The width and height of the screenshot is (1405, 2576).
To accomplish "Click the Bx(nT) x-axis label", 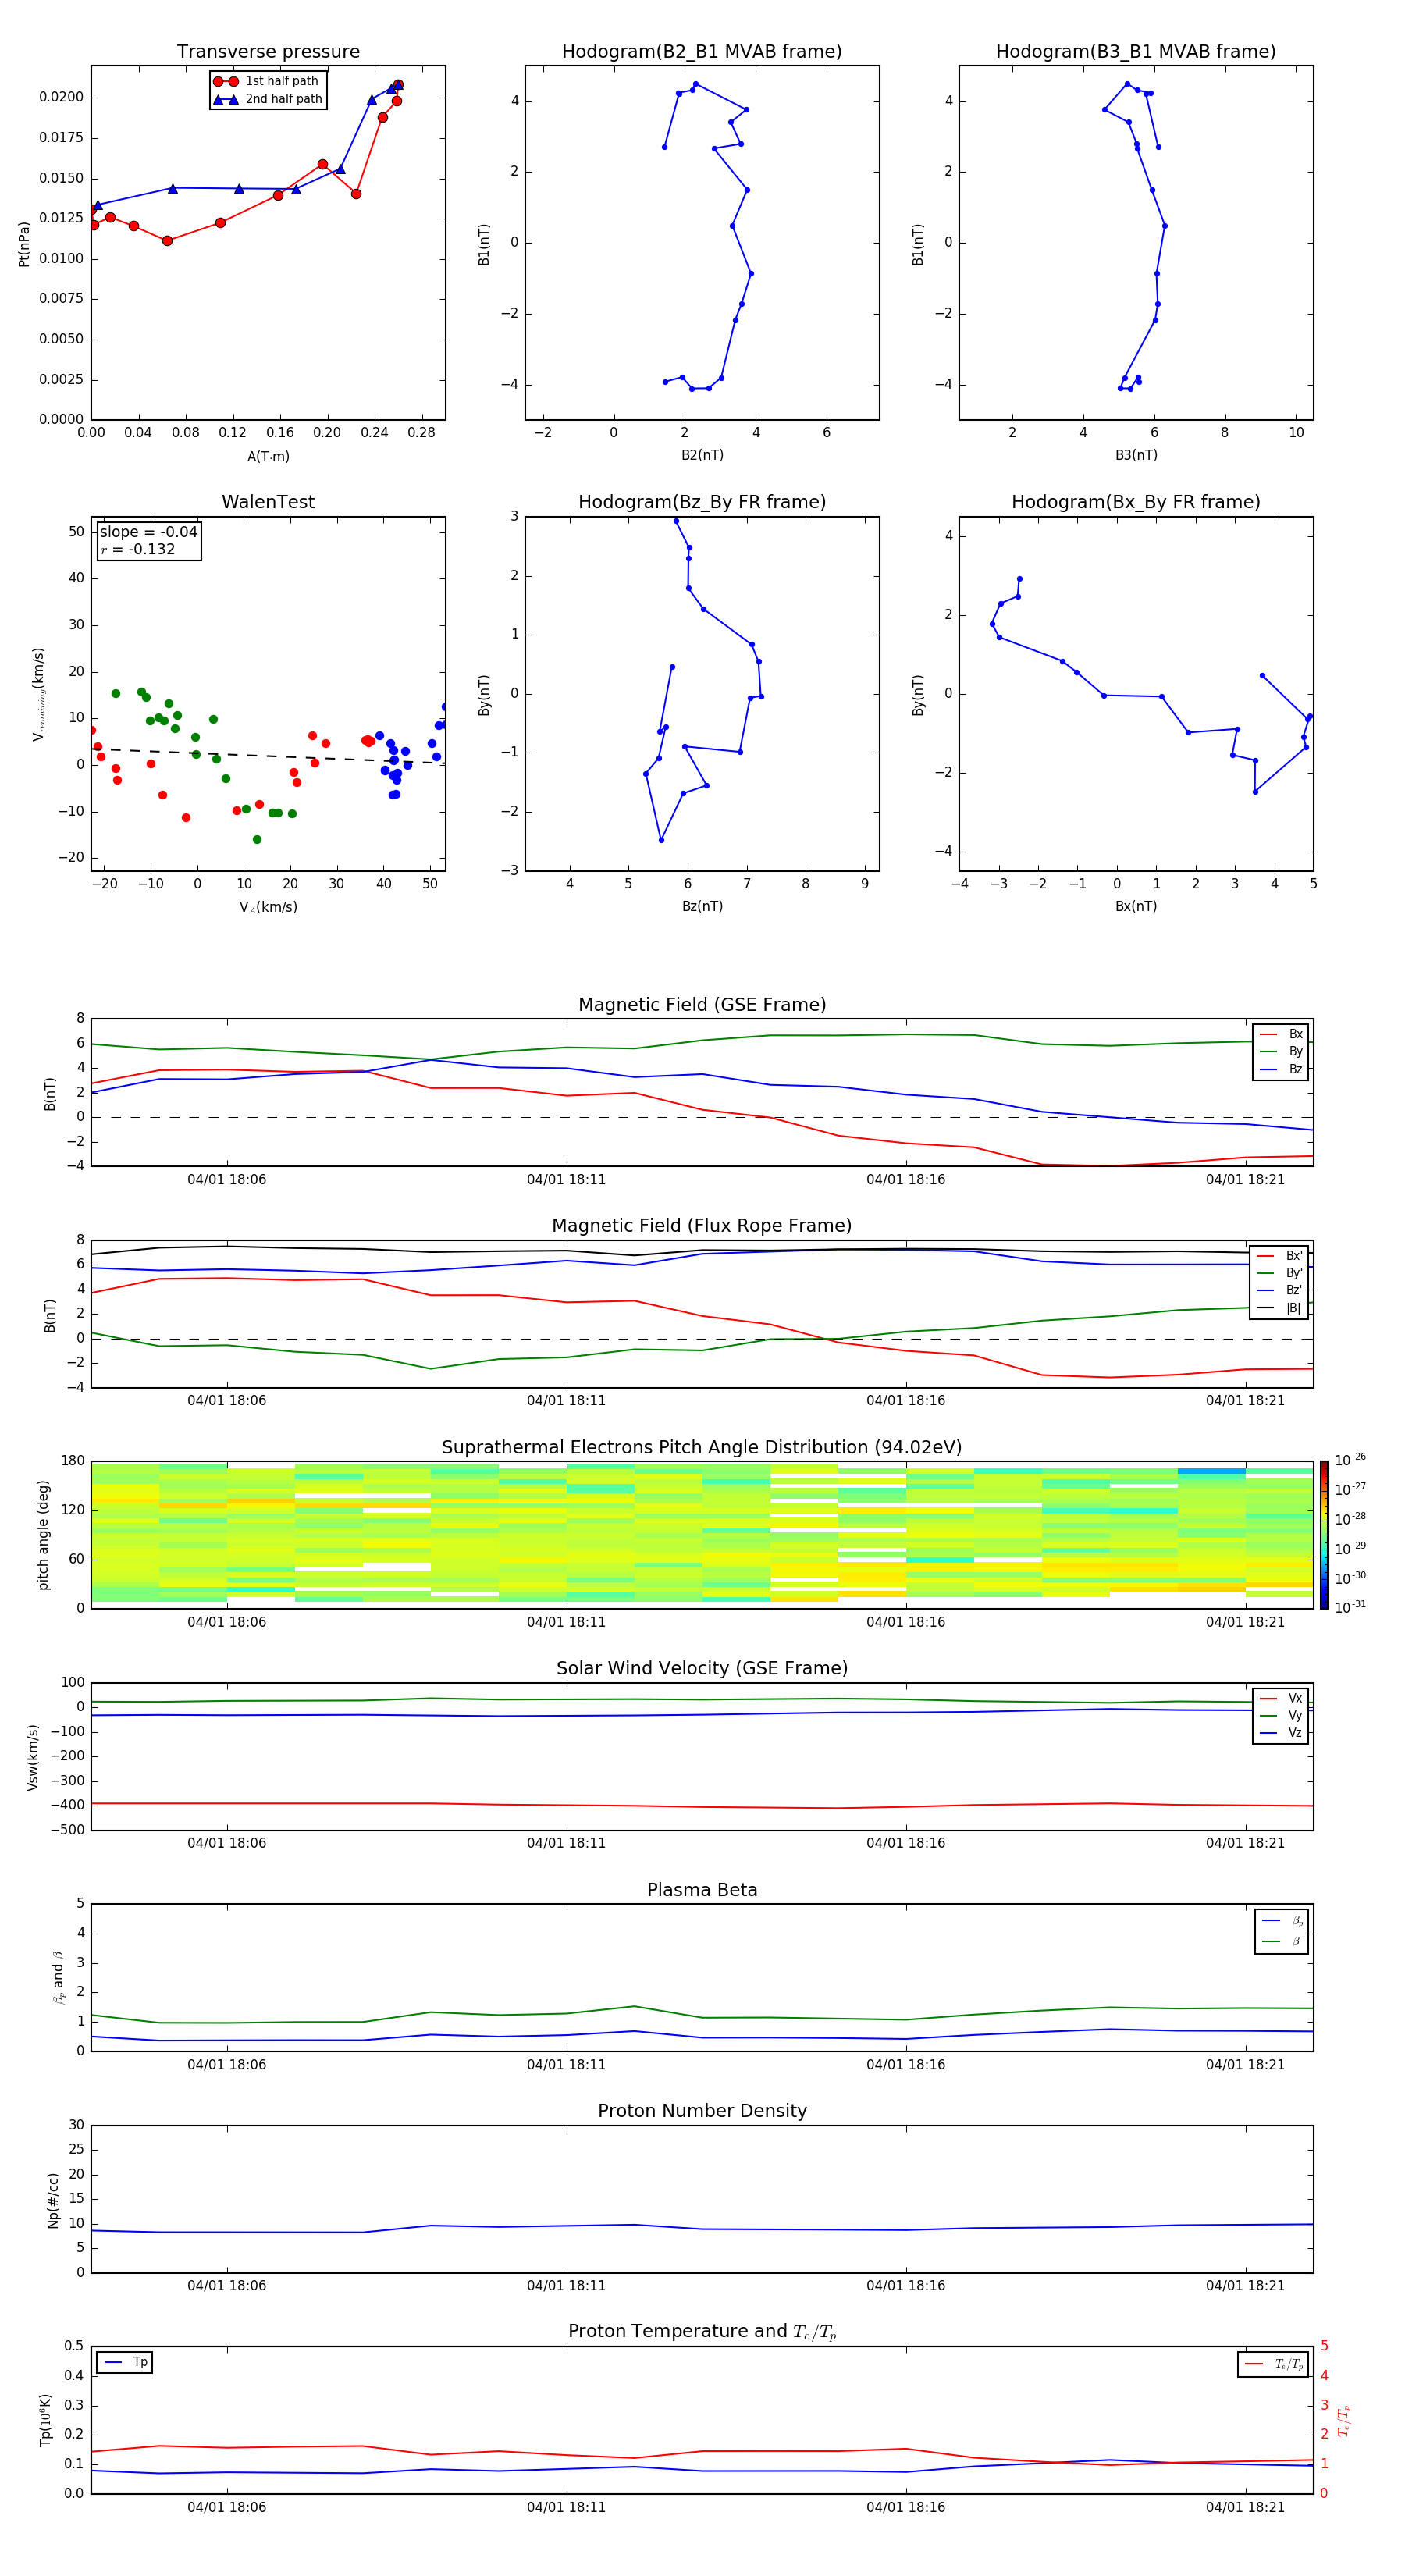I will 1136,906.
